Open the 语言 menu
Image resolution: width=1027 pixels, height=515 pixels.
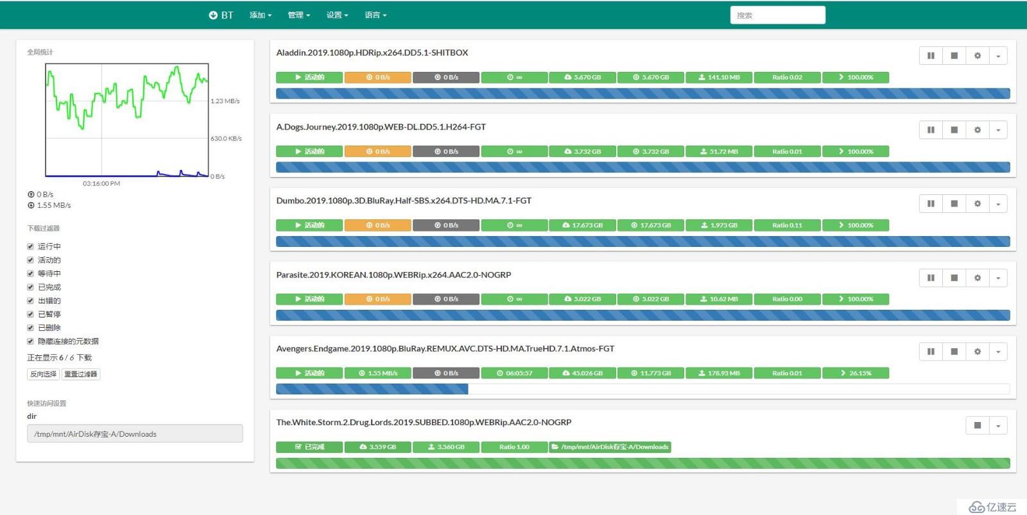coord(375,15)
